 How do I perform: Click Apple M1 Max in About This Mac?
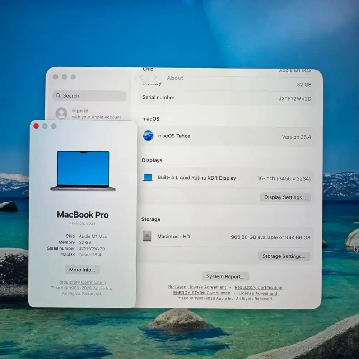click(93, 236)
